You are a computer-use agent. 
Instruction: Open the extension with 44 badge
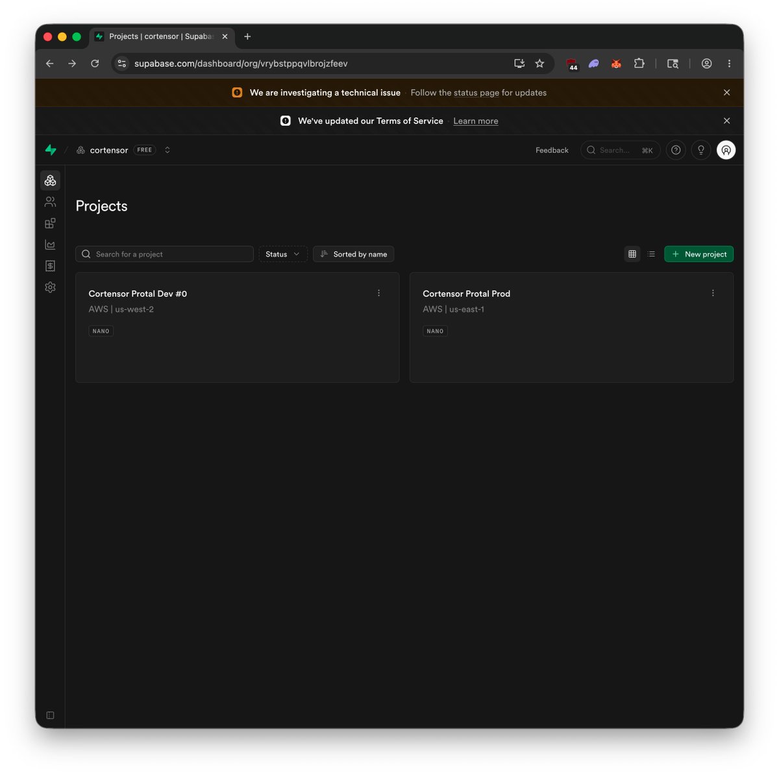pos(572,64)
